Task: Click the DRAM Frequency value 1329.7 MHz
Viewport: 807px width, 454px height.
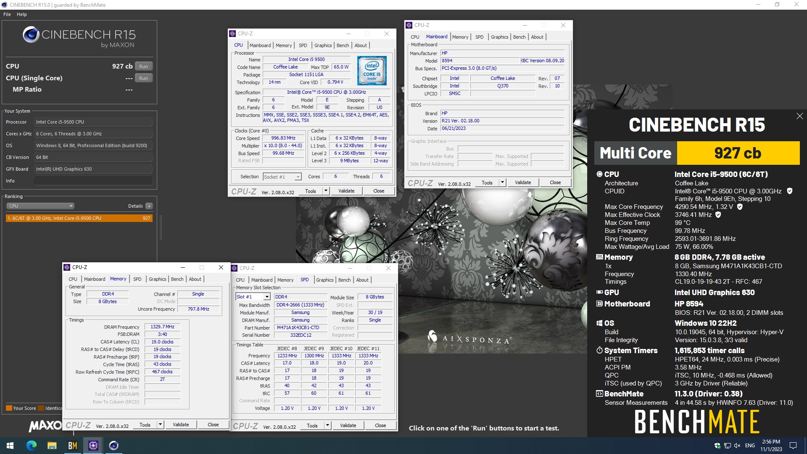Action: tap(163, 327)
